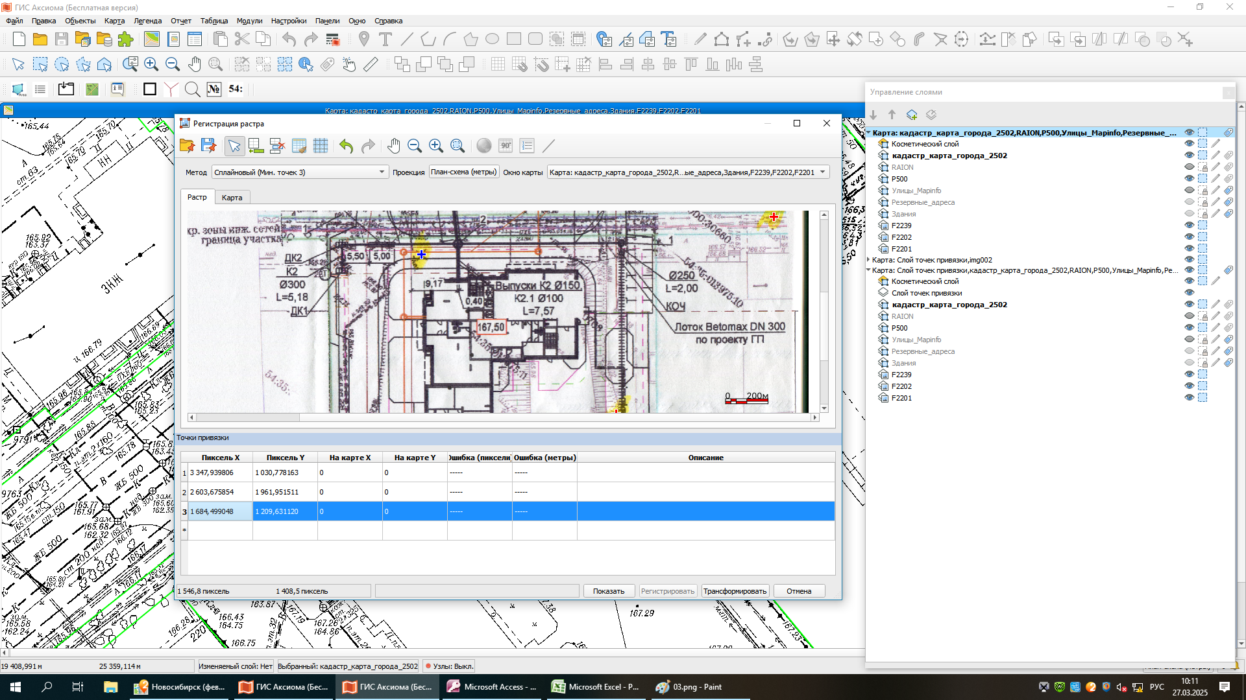Click the undo arrow in registration toolbar
The height and width of the screenshot is (700, 1246).
(346, 146)
